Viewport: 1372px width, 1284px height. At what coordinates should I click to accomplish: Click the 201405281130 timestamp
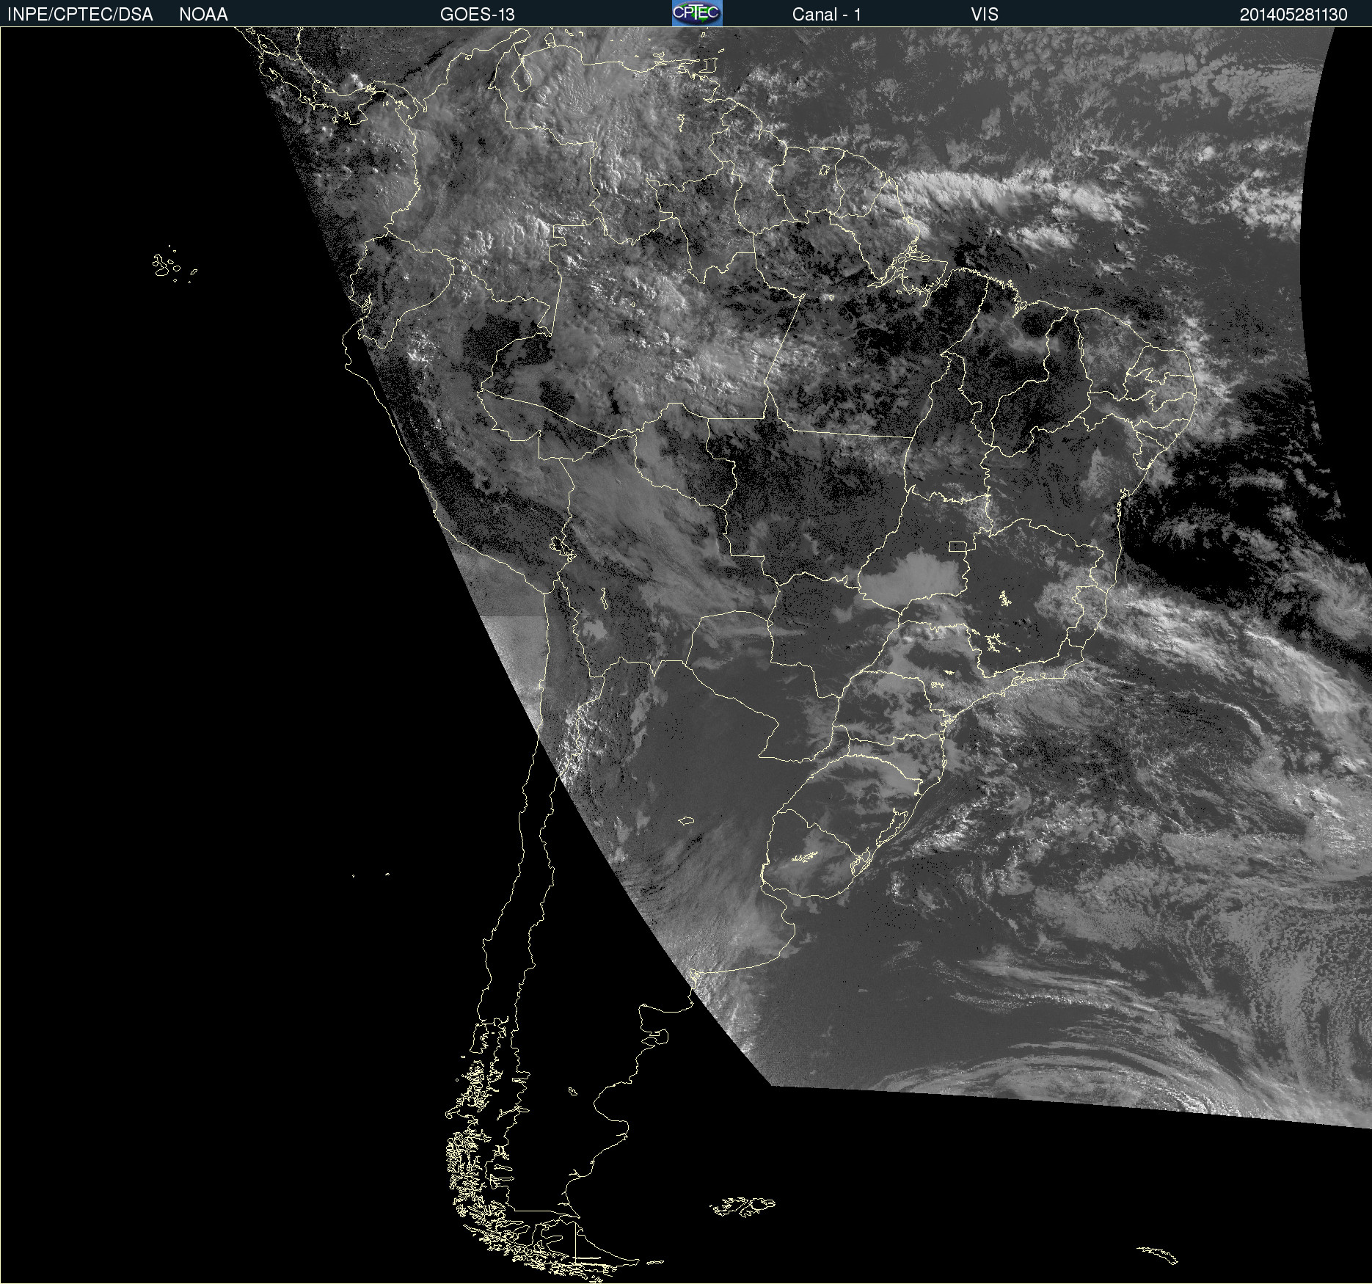[1293, 15]
